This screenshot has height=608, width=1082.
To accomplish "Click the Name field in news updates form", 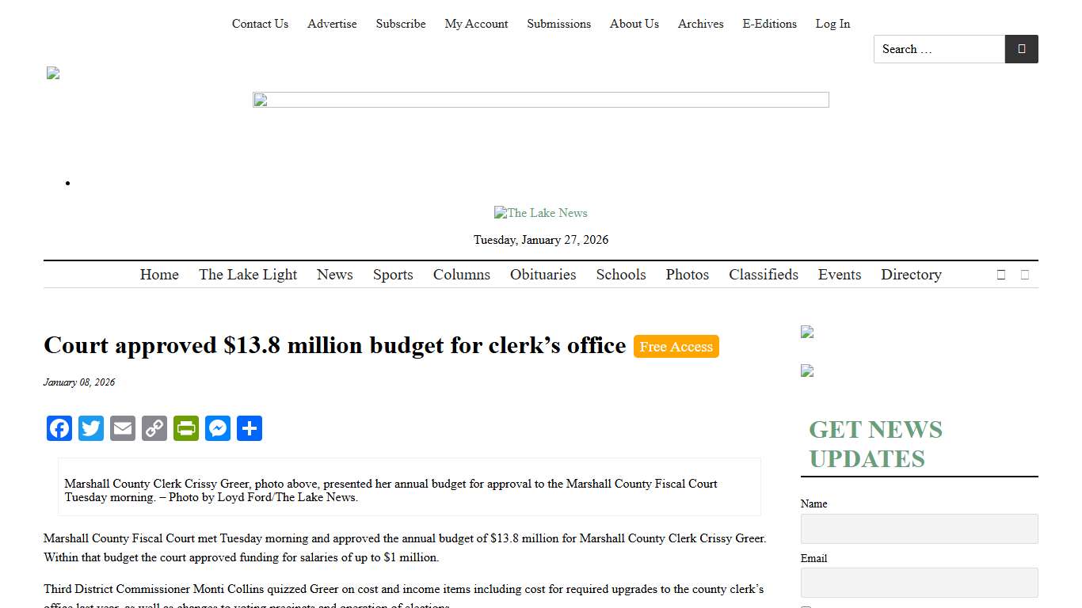I will [x=919, y=528].
